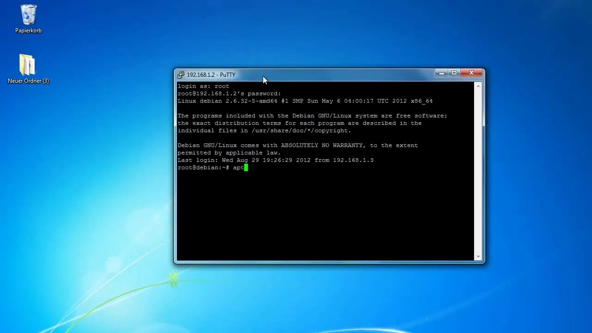
Task: Click 'the exact distribution terms' line
Action: [300, 123]
